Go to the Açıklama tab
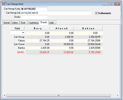 point(34,23)
